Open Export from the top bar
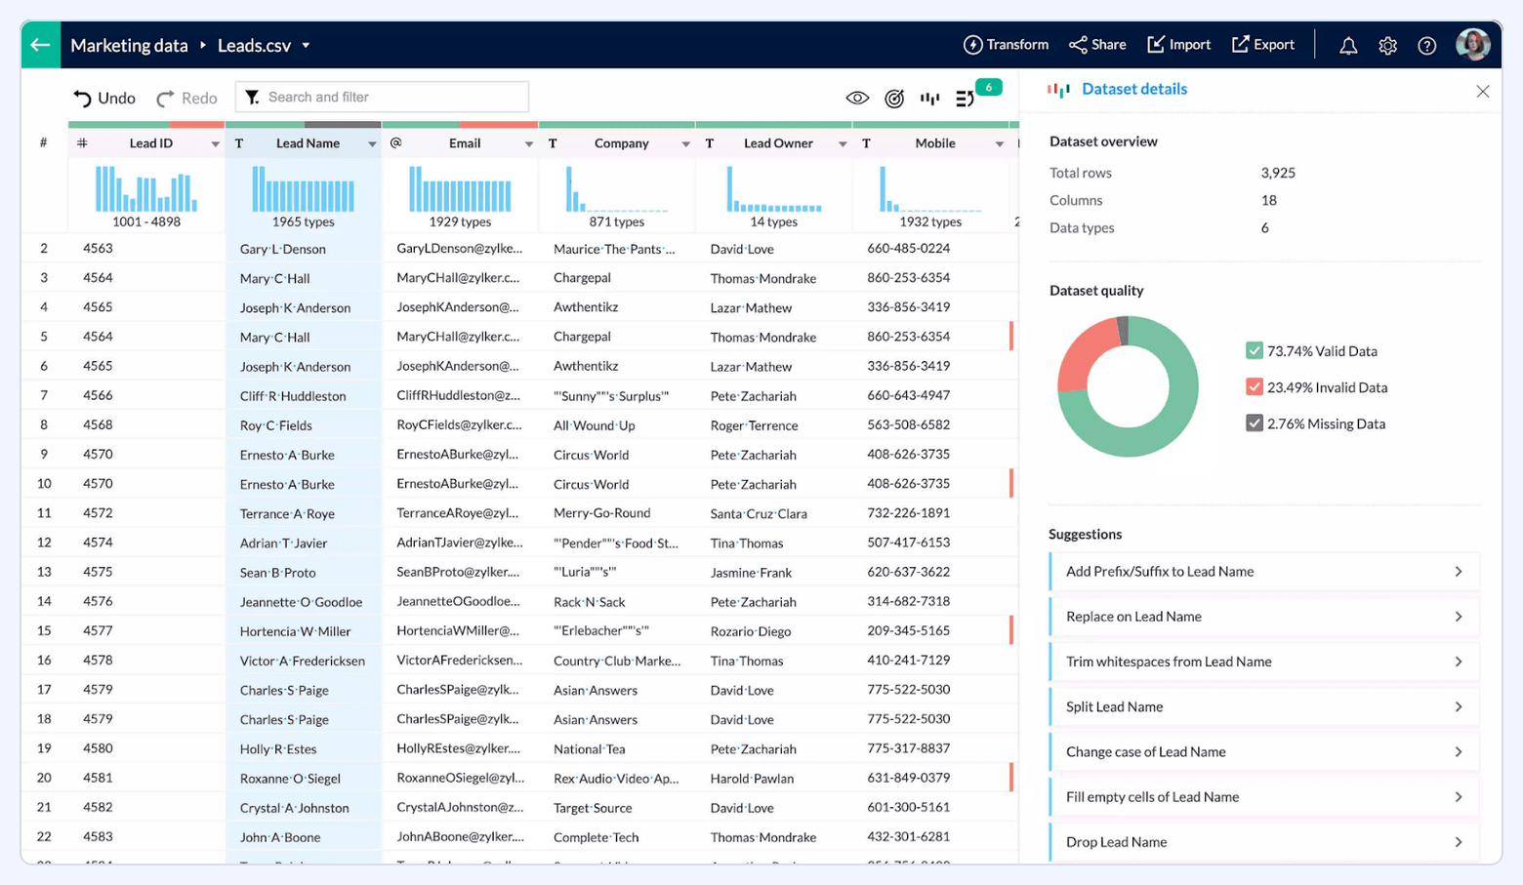 point(1262,44)
